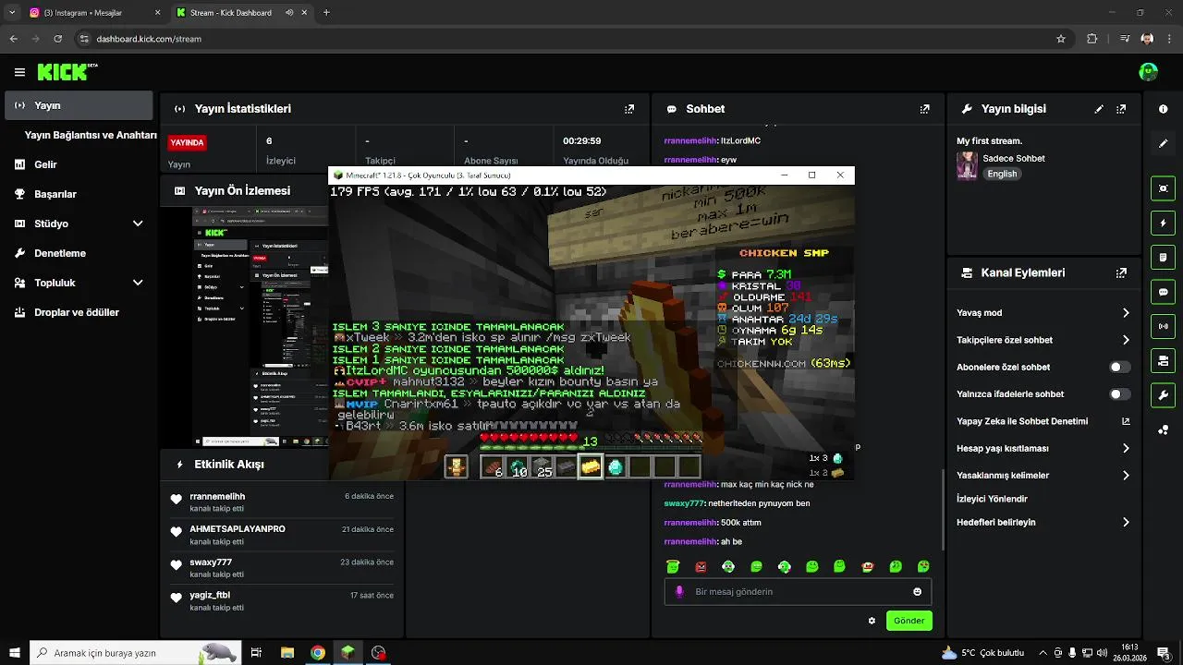The image size is (1183, 665).
Task: Bookmark the page with the star icon
Action: [x=1061, y=39]
